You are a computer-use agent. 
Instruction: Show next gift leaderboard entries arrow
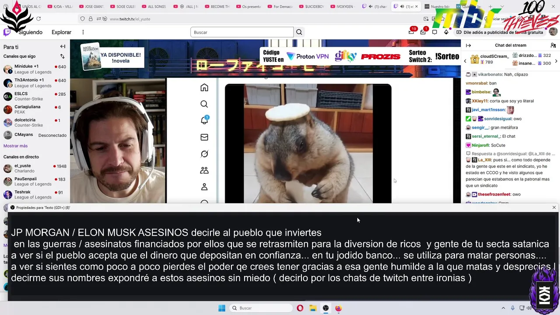tap(556, 61)
